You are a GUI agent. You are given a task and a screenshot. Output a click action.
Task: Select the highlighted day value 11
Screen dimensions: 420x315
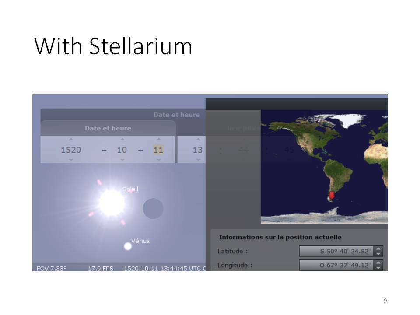[x=158, y=150]
